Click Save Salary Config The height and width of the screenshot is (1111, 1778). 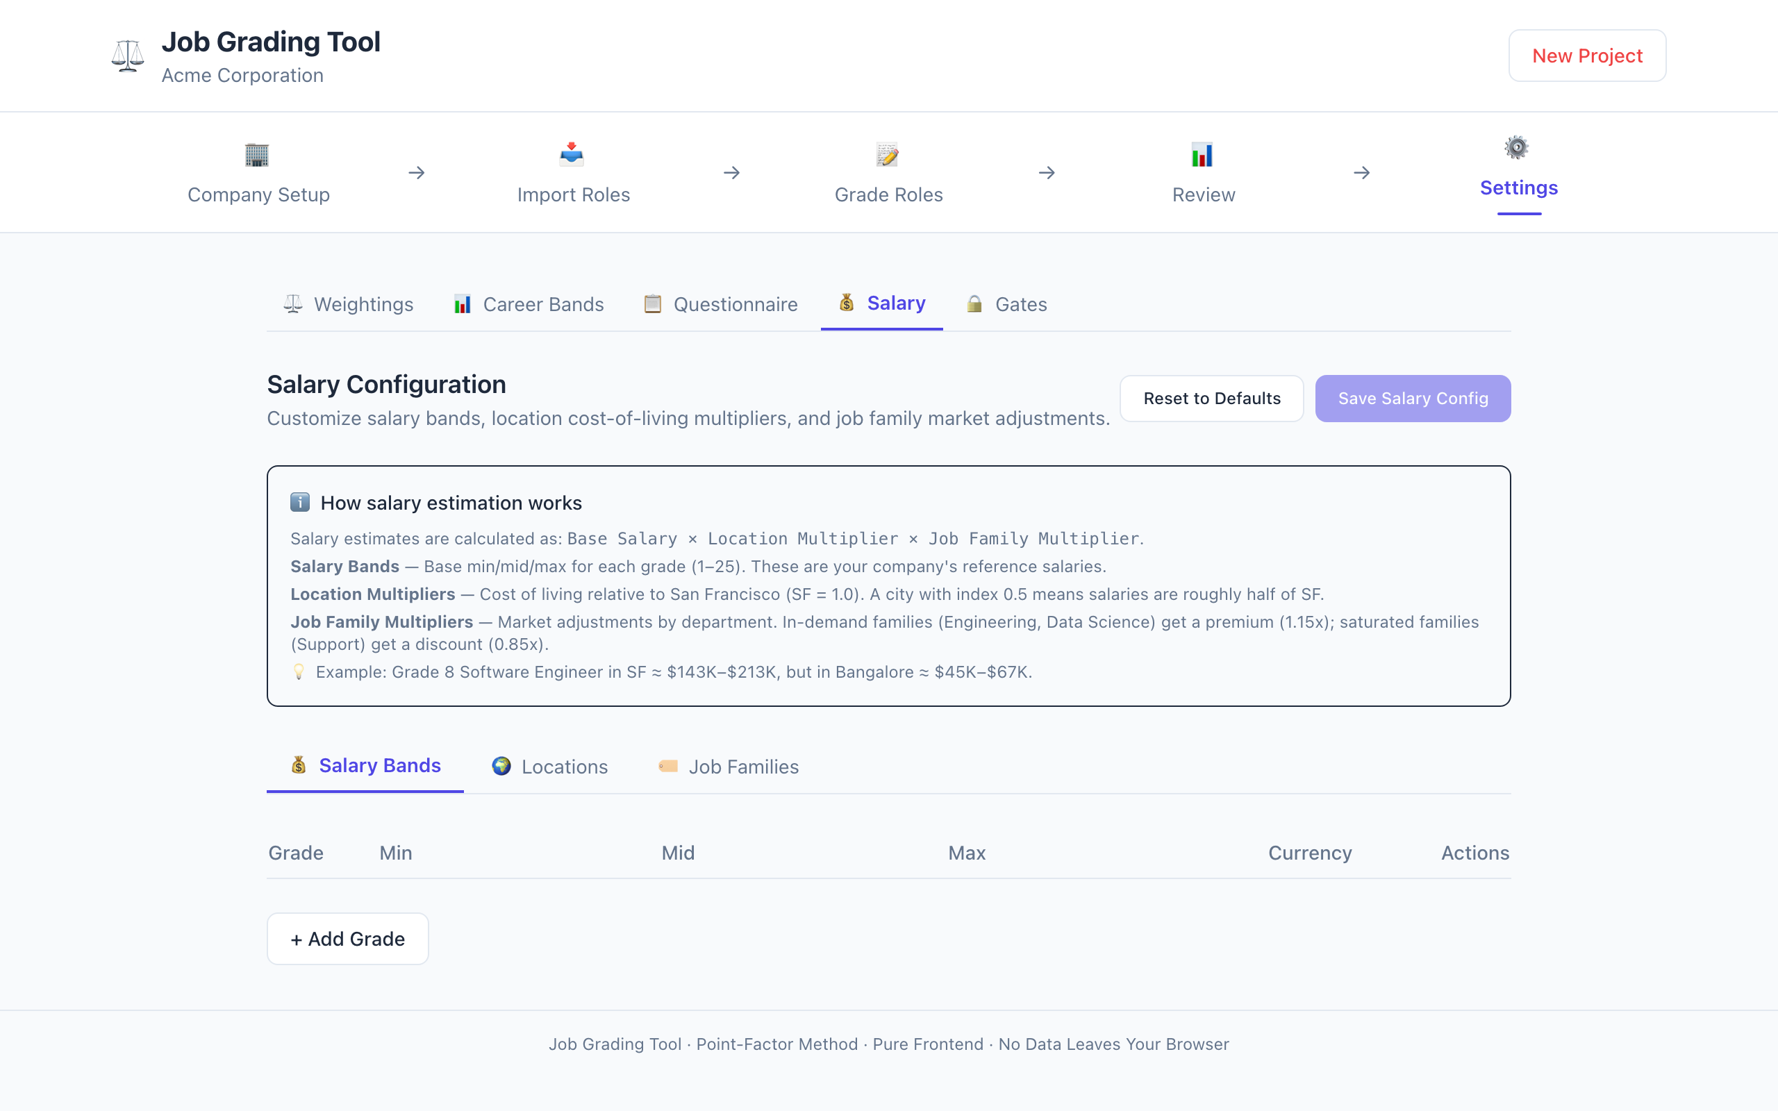(1413, 399)
